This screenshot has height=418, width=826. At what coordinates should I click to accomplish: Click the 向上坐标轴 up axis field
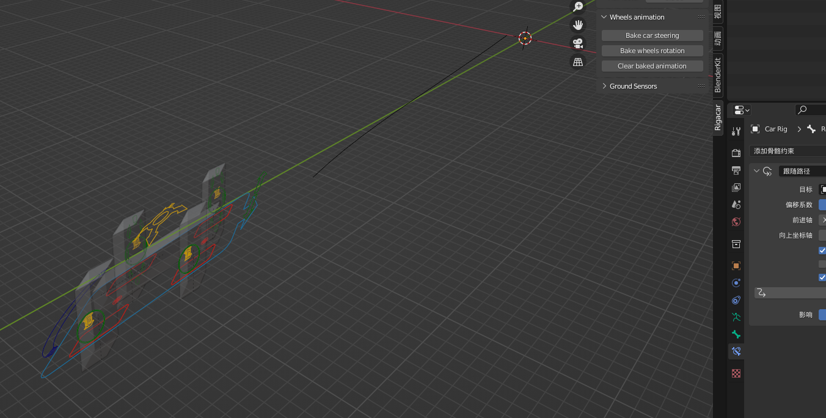point(822,235)
